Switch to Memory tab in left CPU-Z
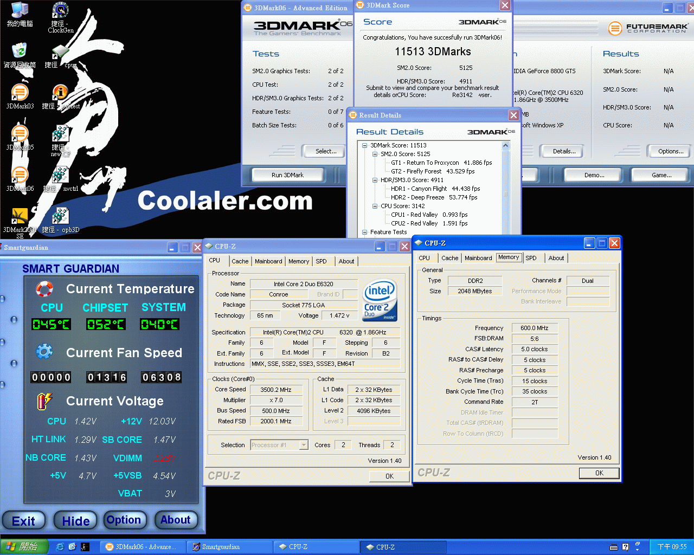 point(299,261)
